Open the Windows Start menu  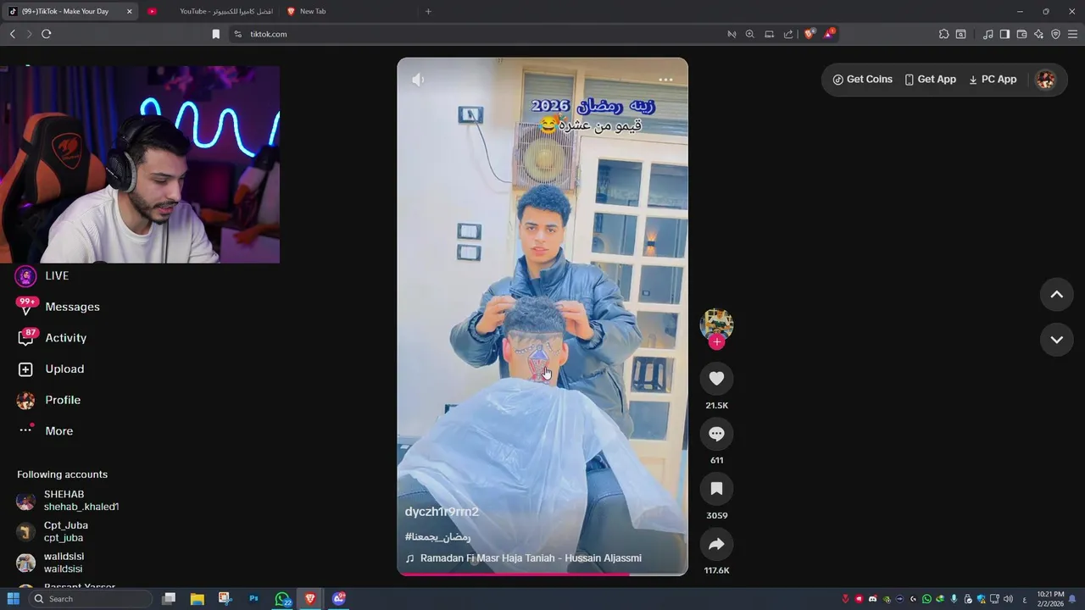coord(14,599)
